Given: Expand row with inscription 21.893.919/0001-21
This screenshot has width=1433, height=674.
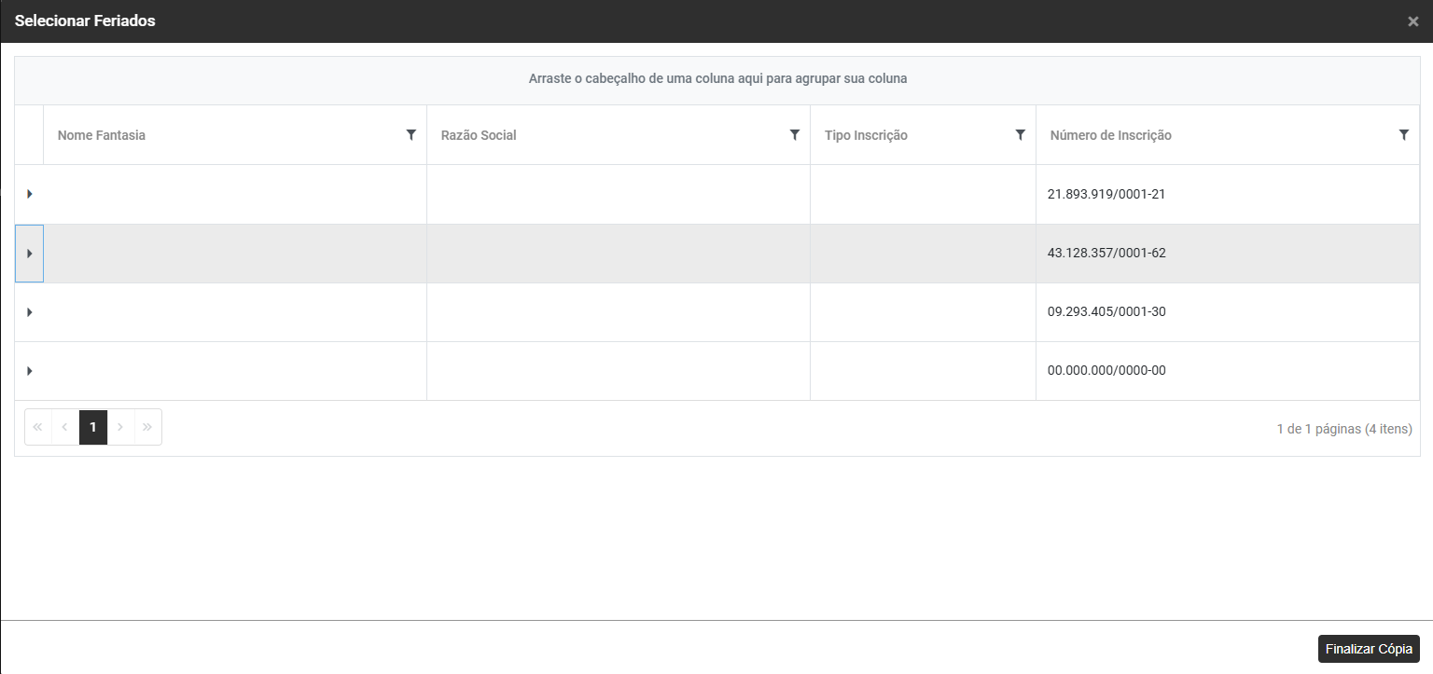Looking at the screenshot, I should pyautogui.click(x=30, y=194).
